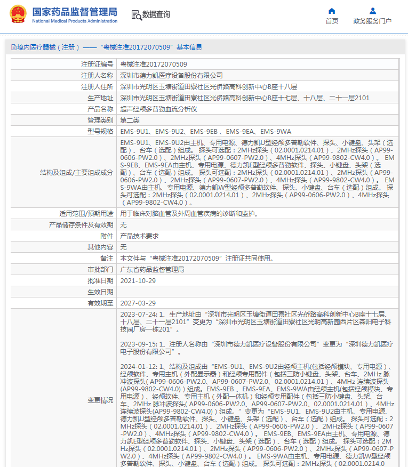Click the 2023-07-24 change entry
This screenshot has height=467, width=408.
point(255,322)
